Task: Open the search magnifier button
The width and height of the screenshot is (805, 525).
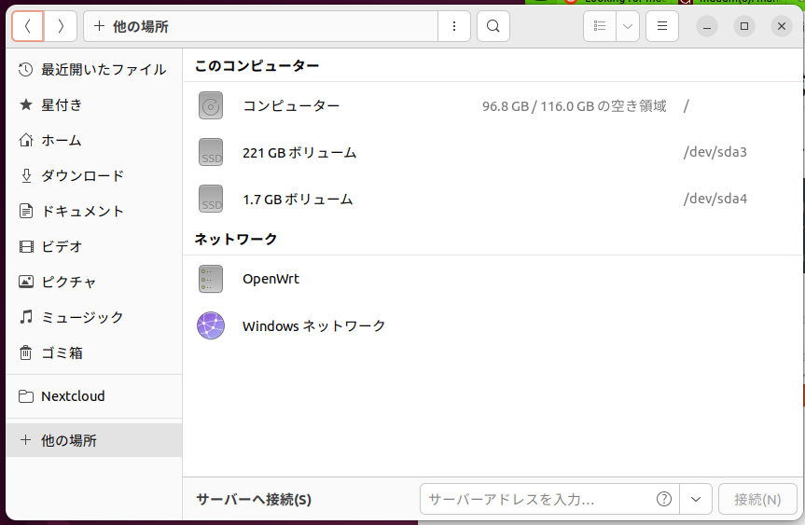Action: [x=493, y=26]
